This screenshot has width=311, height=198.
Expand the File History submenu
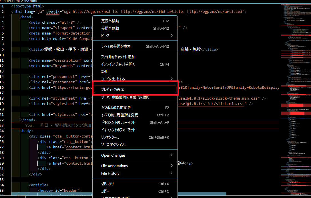pyautogui.click(x=172, y=173)
